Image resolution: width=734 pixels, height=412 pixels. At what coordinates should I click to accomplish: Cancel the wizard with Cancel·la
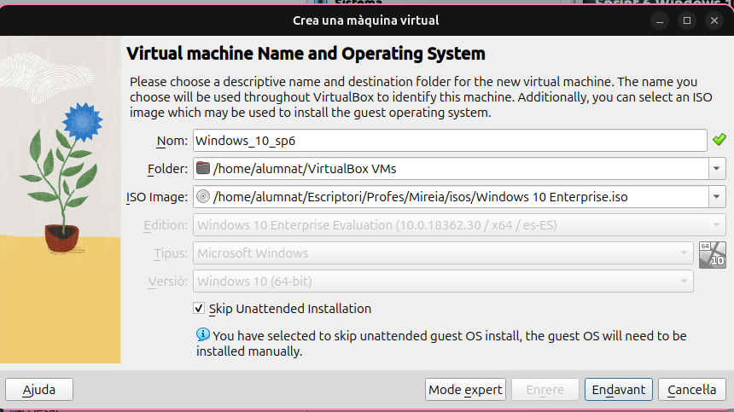coord(691,390)
